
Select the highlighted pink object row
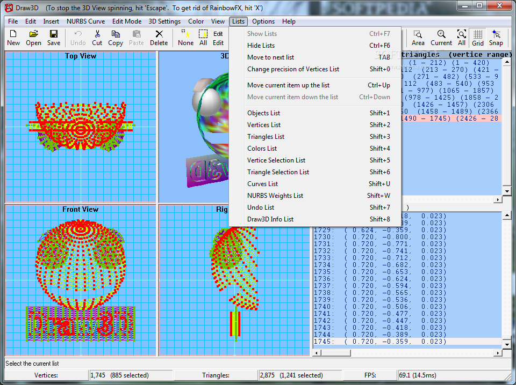[x=451, y=119]
